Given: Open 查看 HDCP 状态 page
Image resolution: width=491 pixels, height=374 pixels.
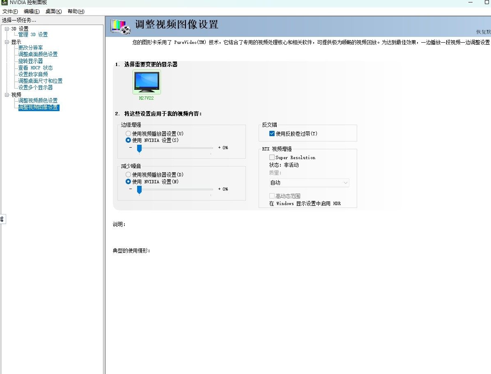Looking at the screenshot, I should coord(35,68).
